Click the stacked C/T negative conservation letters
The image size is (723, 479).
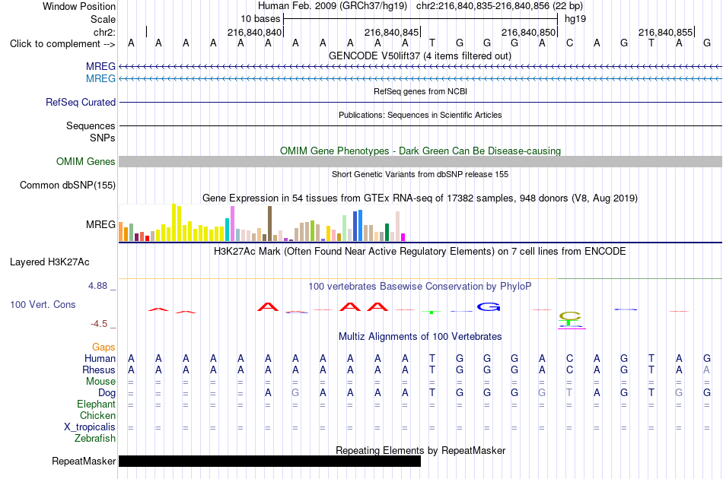570,320
